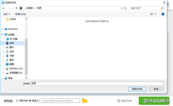Click navigation pane scroll down arrow
Image resolution: width=173 pixels, height=106 pixels.
pyautogui.click(x=26, y=78)
